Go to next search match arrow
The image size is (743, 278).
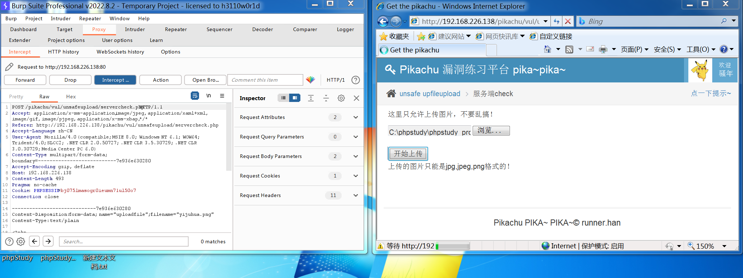[48, 241]
